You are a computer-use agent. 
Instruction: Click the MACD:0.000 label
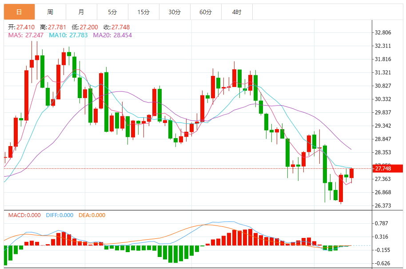[24, 215]
